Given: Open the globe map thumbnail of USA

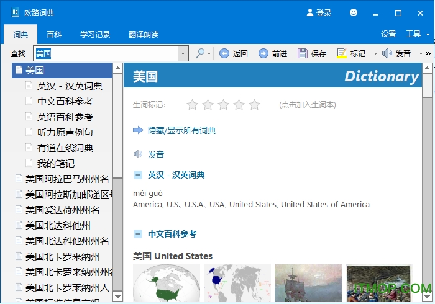Looking at the screenshot, I should pos(167,283).
